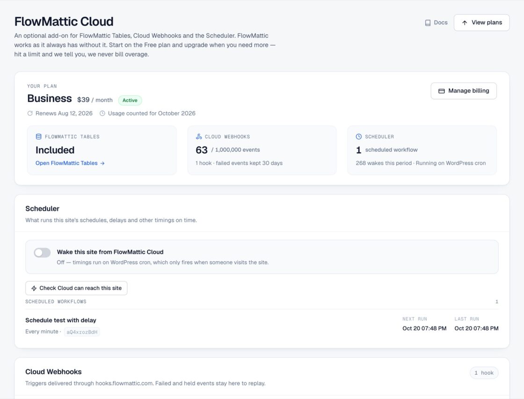
Task: Click the renew icon beside Renews Aug 12, 2026
Action: [30, 114]
